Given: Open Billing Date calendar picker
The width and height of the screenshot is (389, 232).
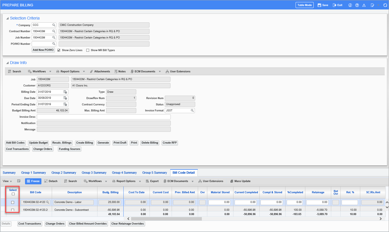Looking at the screenshot, I should pyautogui.click(x=65, y=92).
